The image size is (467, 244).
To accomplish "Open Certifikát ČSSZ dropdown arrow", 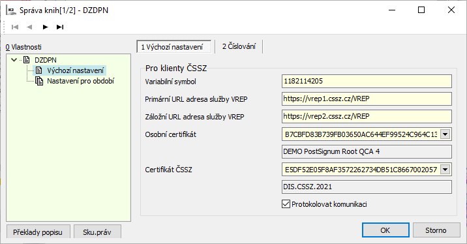I will [x=445, y=170].
